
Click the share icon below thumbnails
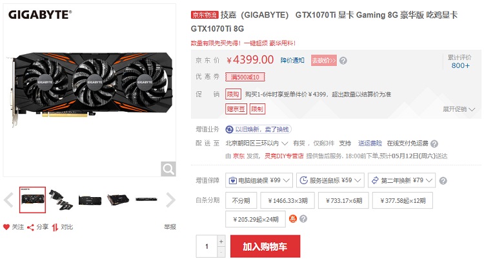[x=30, y=227]
